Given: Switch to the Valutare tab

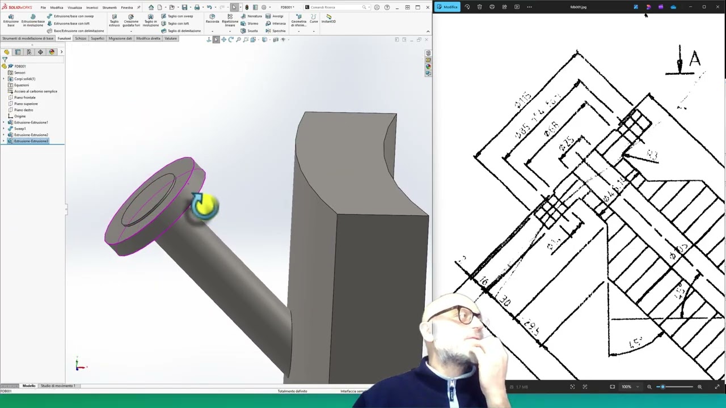Looking at the screenshot, I should pos(171,39).
